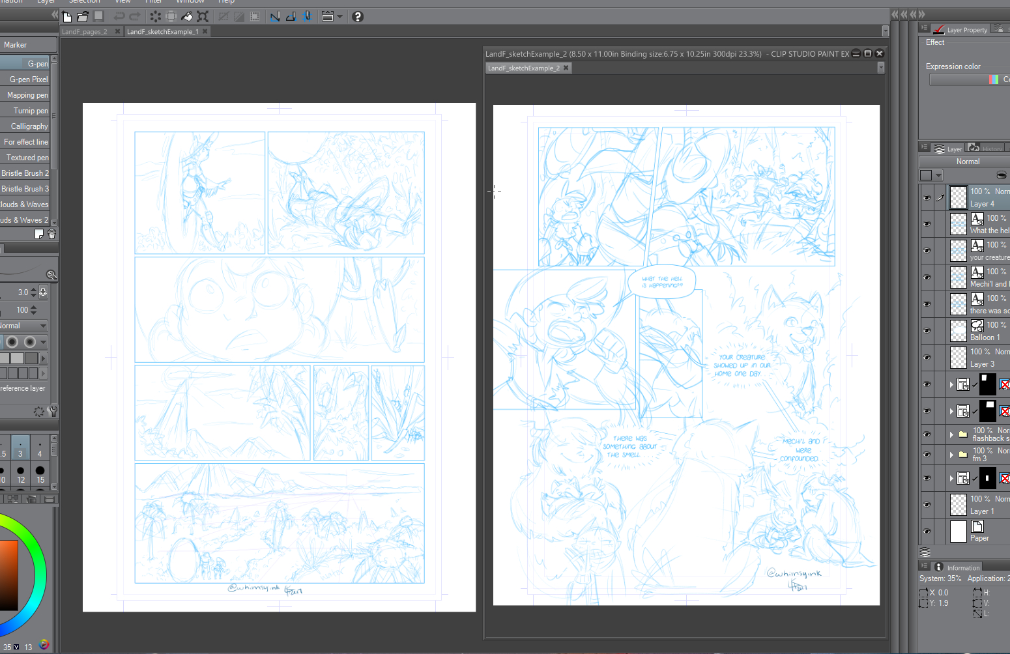This screenshot has width=1010, height=654.
Task: Click the Layer 1 thumbnail
Action: 959,505
